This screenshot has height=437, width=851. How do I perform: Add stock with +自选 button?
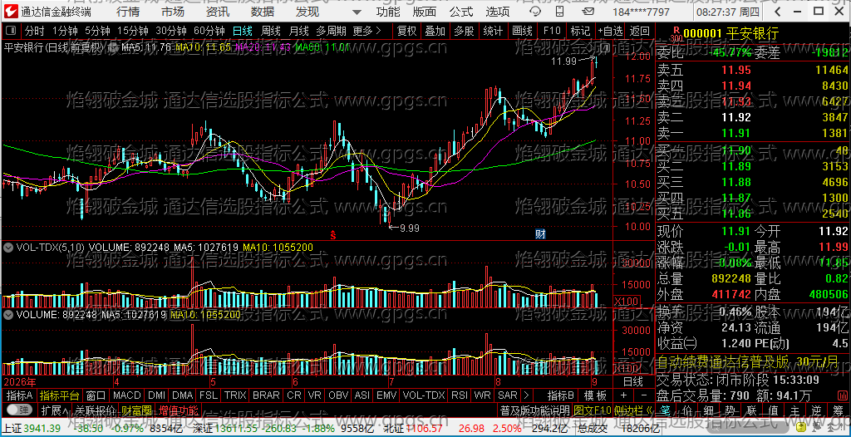pos(611,31)
